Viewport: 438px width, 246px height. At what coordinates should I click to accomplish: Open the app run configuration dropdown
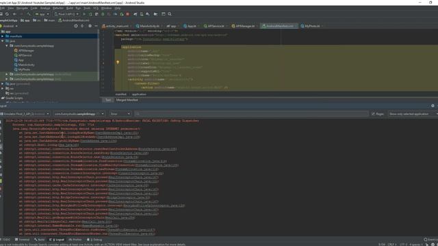click(x=42, y=14)
